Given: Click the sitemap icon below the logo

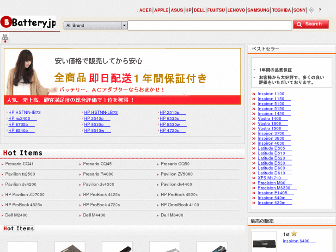Looking at the screenshot, I should [5, 38].
